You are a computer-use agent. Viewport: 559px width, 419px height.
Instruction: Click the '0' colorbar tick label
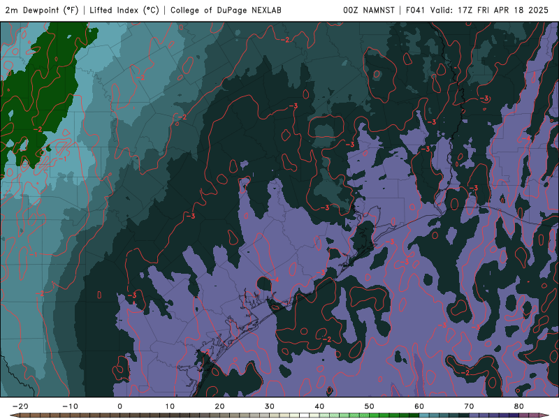[x=119, y=406]
